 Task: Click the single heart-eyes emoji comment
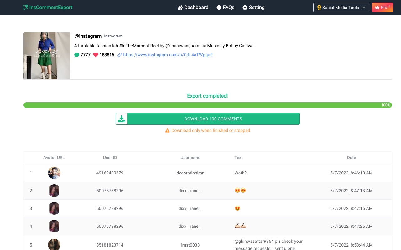237,208
